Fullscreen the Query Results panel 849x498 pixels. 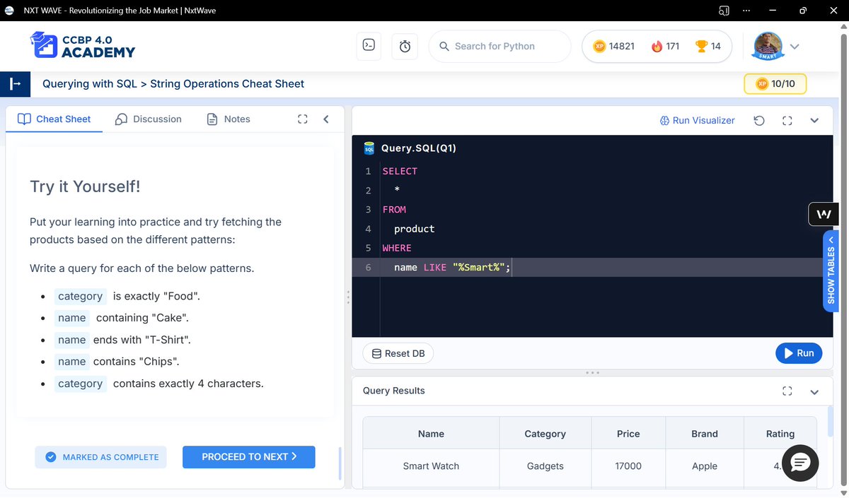pos(787,391)
